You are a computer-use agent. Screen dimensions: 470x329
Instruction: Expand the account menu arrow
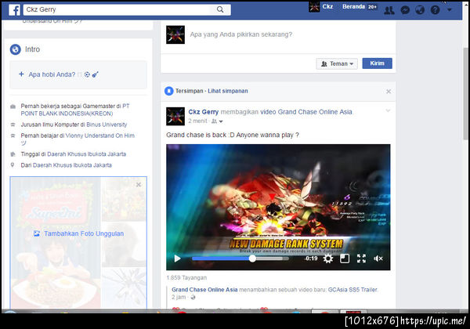pyautogui.click(x=450, y=10)
